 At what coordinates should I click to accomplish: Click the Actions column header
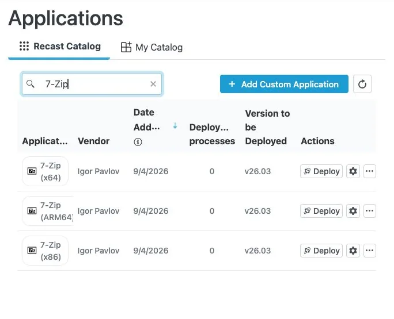tap(317, 141)
